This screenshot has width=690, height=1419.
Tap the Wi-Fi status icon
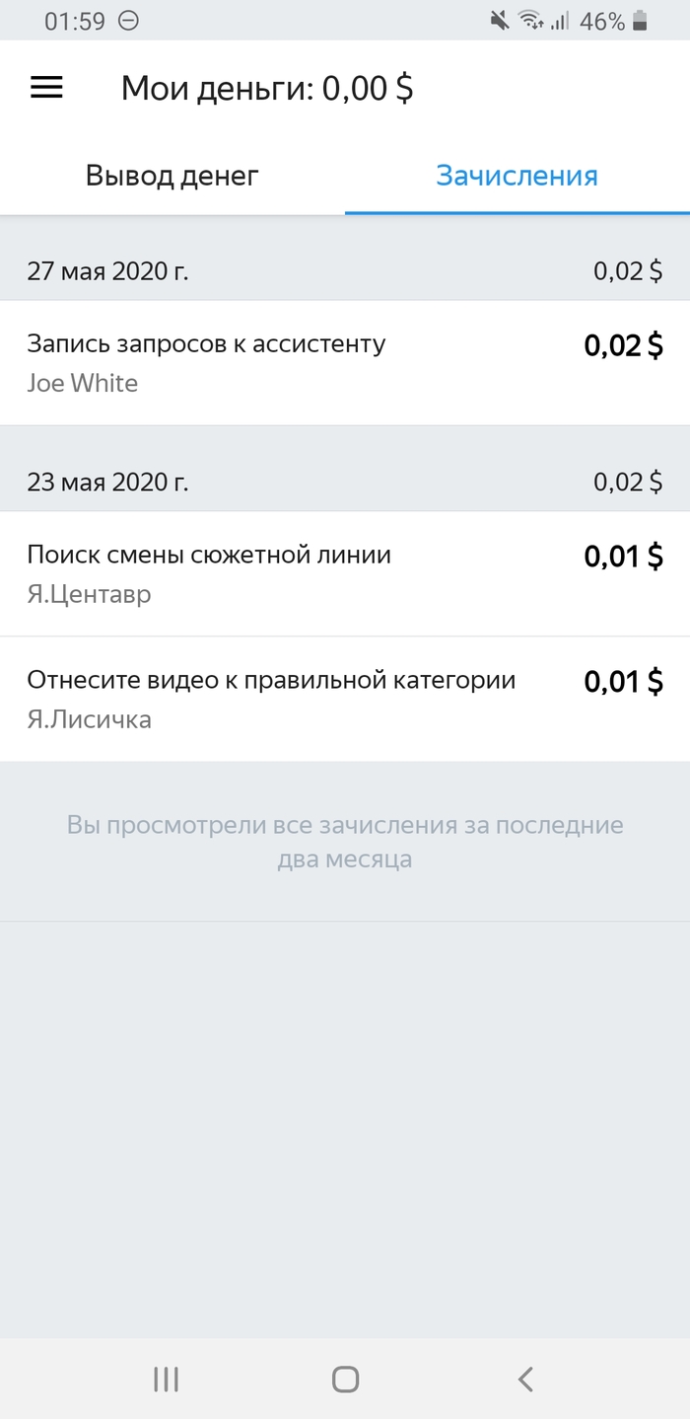[530, 21]
